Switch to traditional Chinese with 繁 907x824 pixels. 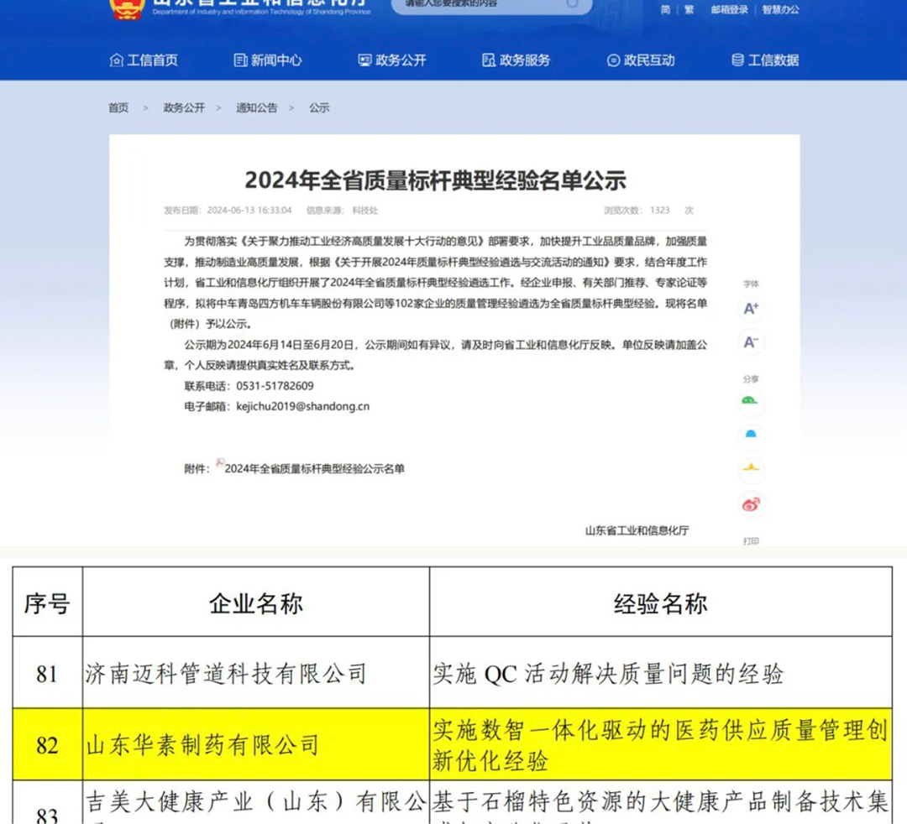click(x=689, y=10)
